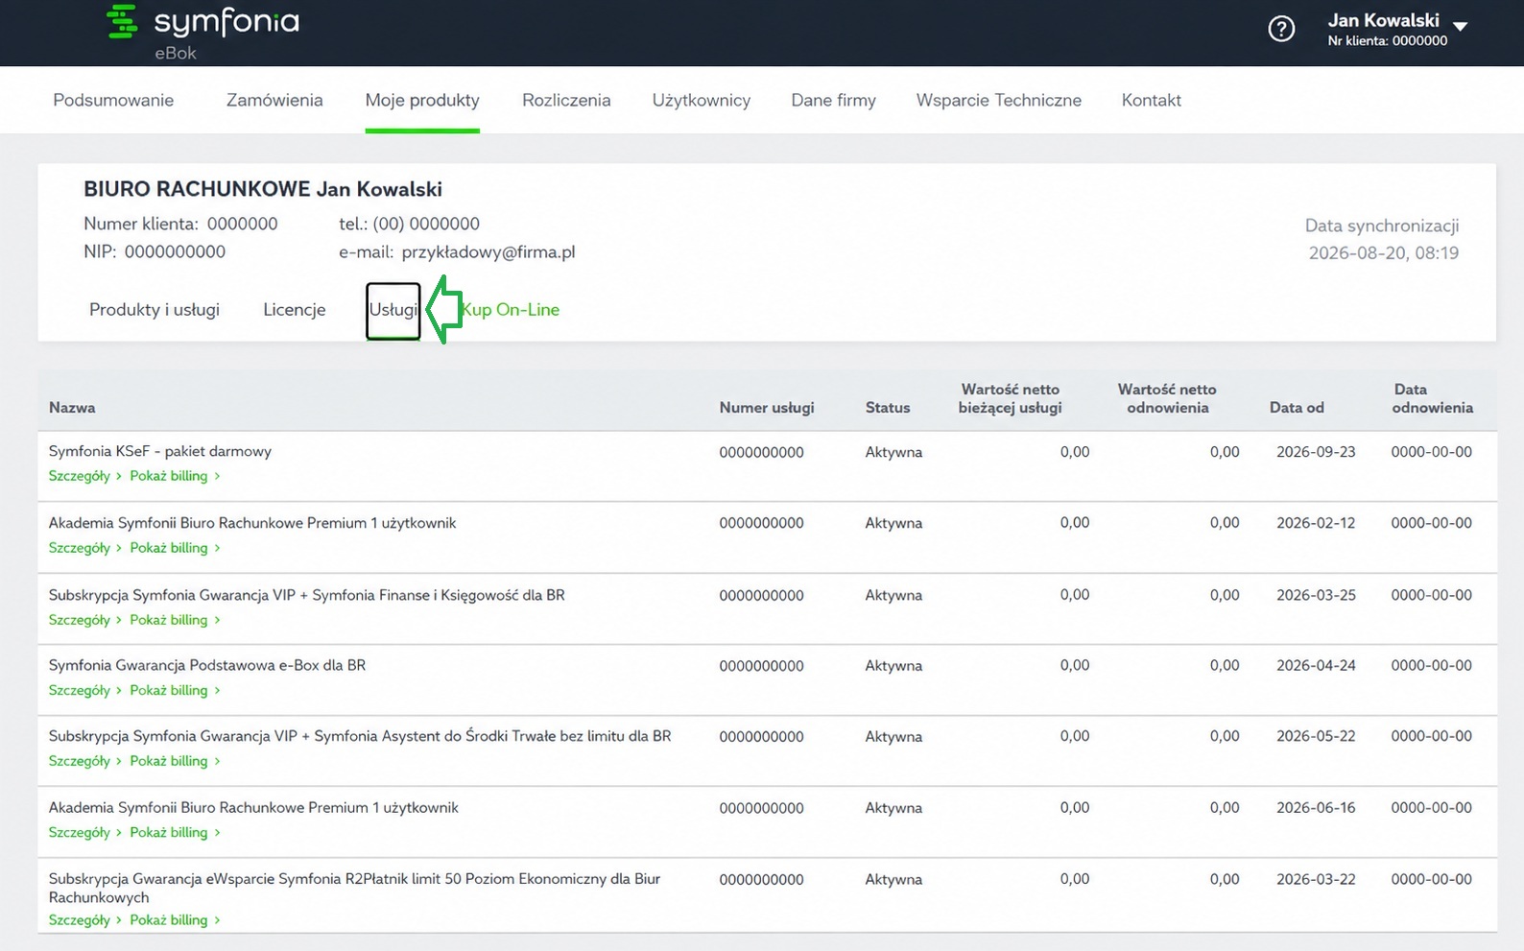Open the Dane firmy tab
The width and height of the screenshot is (1524, 951).
pyautogui.click(x=833, y=100)
